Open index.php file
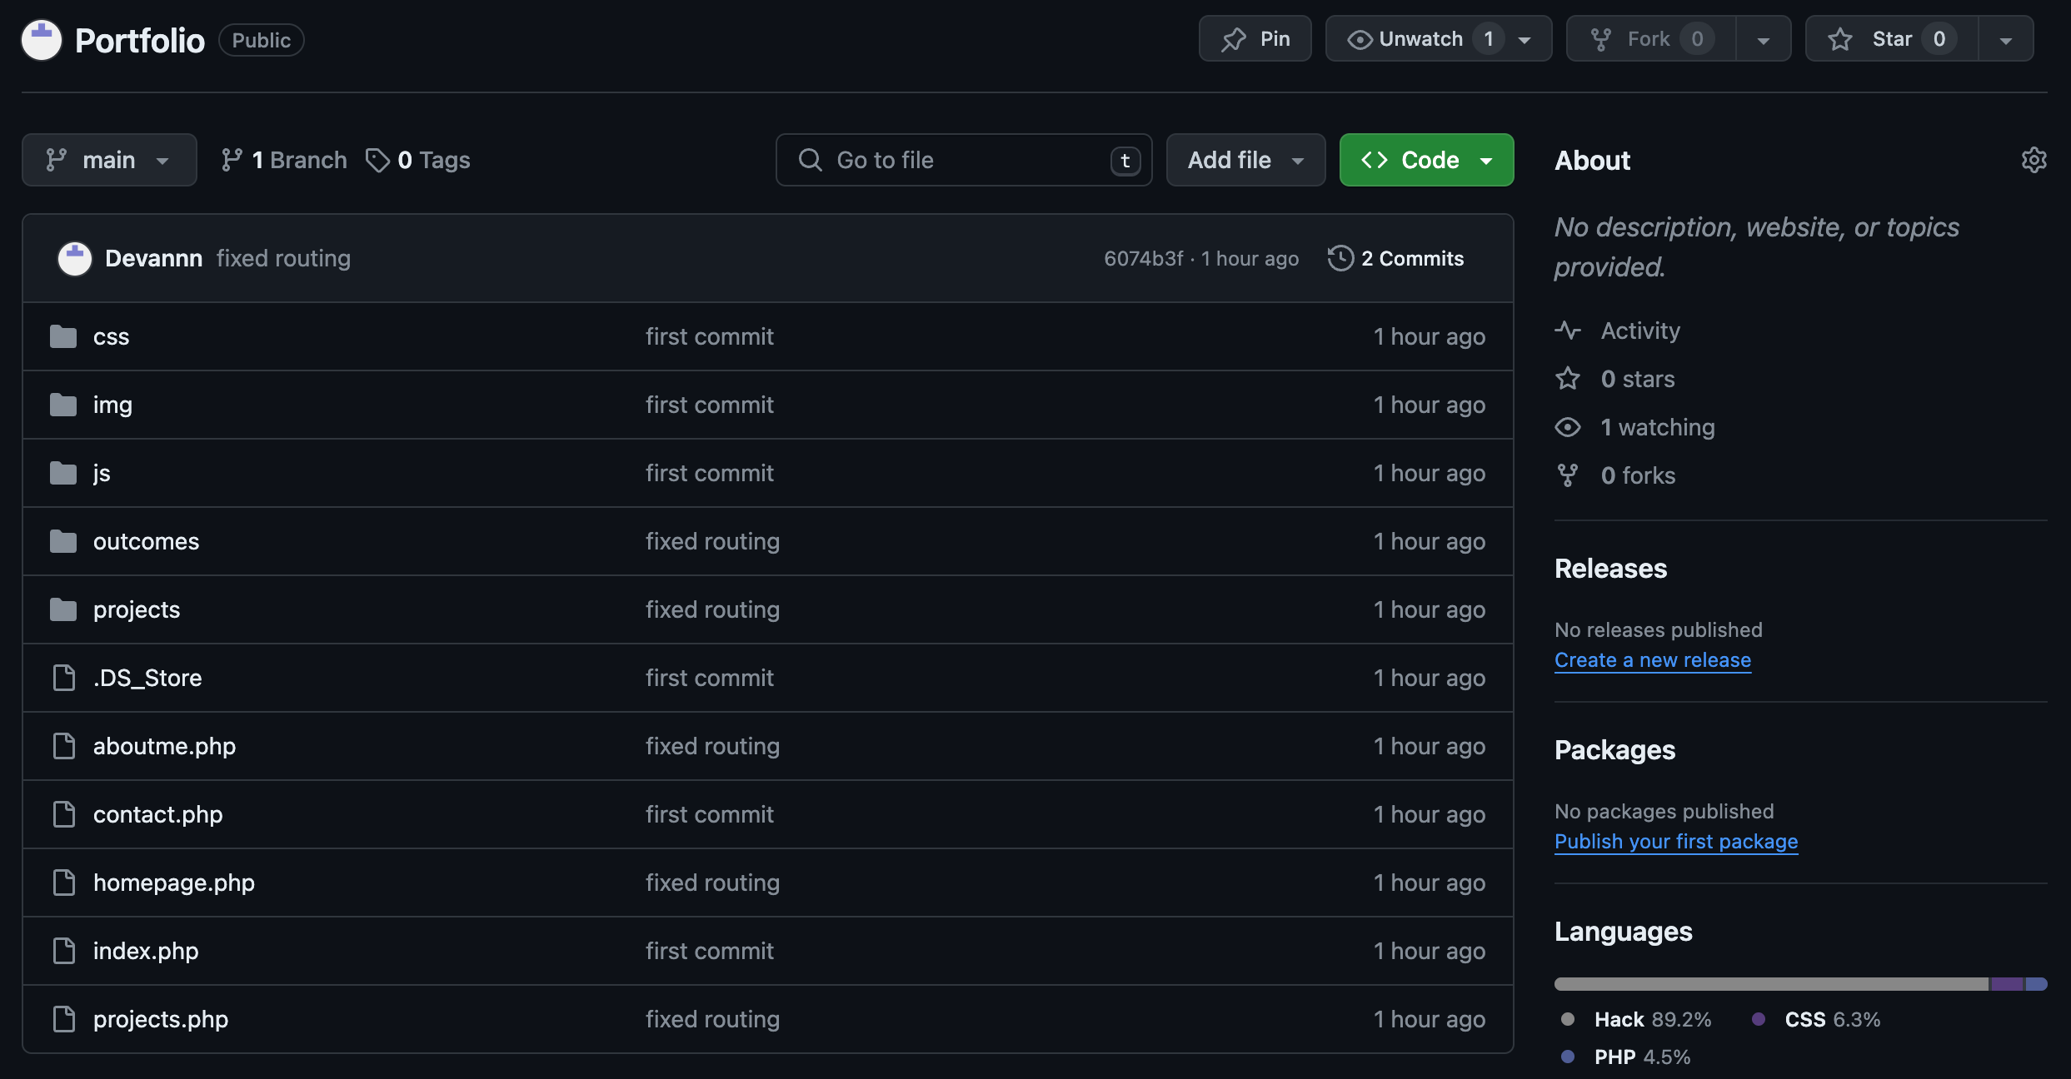Image resolution: width=2071 pixels, height=1079 pixels. coord(146,951)
